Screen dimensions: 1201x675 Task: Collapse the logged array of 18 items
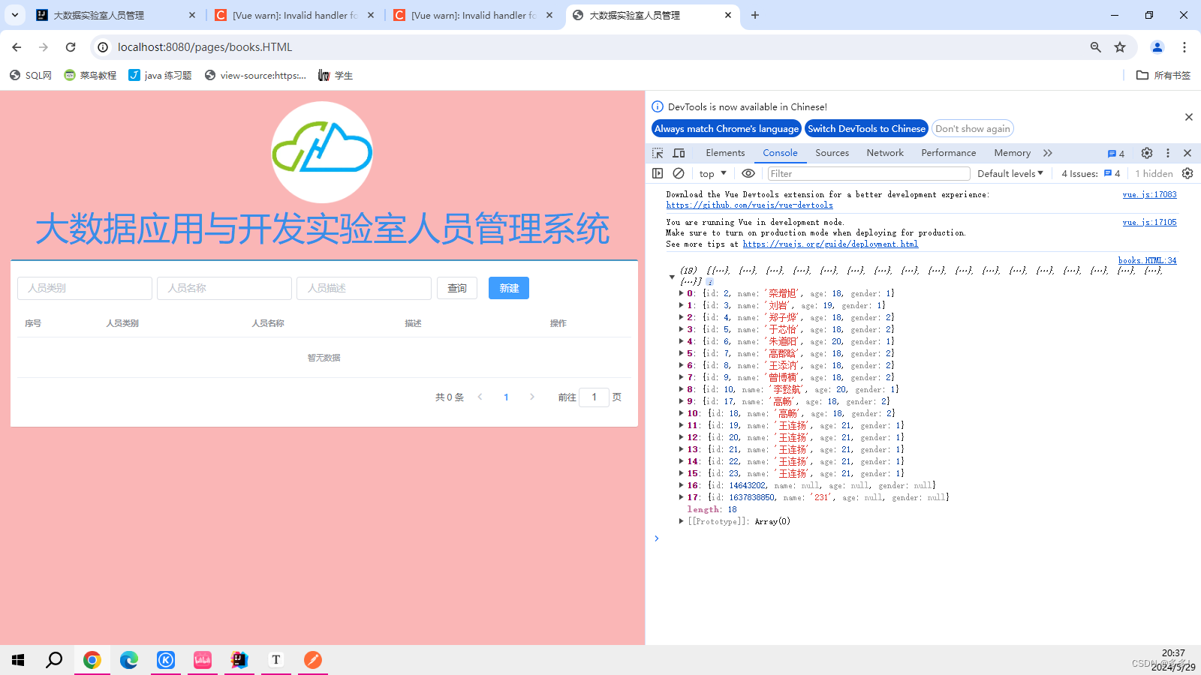coord(672,277)
